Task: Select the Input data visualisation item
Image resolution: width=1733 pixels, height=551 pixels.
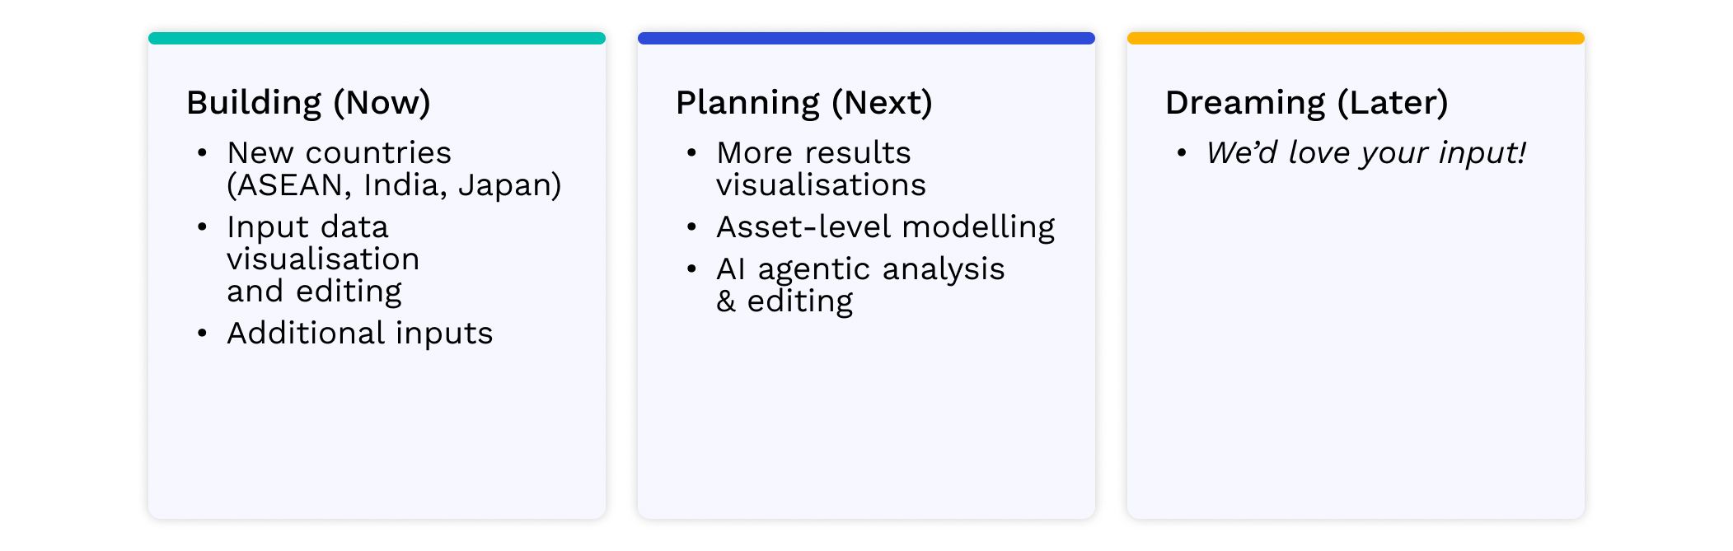Action: coord(323,243)
